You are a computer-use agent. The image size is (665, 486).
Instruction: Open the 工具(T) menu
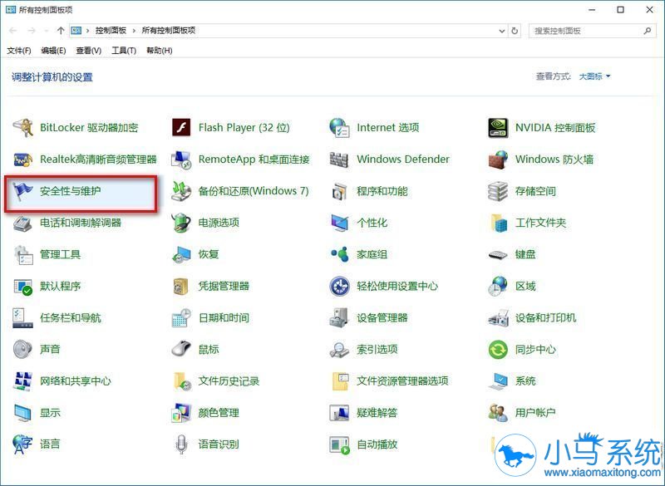(x=123, y=51)
